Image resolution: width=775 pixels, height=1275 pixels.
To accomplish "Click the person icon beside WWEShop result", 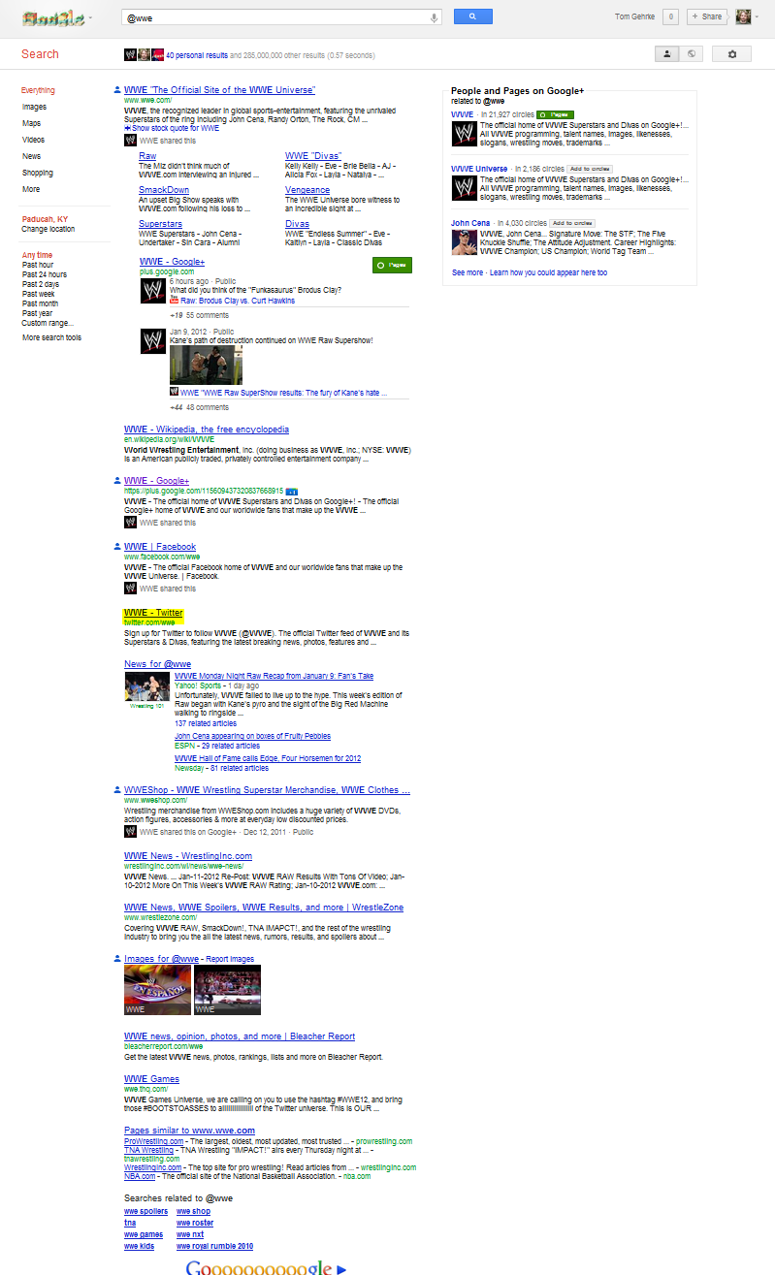I will pos(117,790).
